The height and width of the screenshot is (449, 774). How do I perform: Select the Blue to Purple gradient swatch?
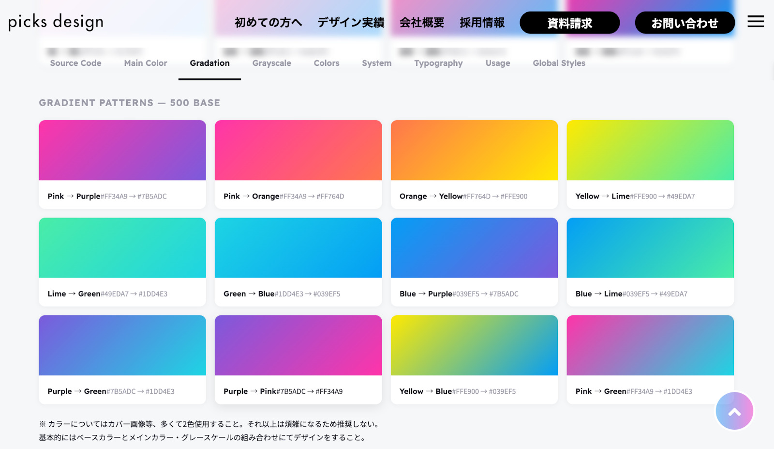[x=474, y=248]
